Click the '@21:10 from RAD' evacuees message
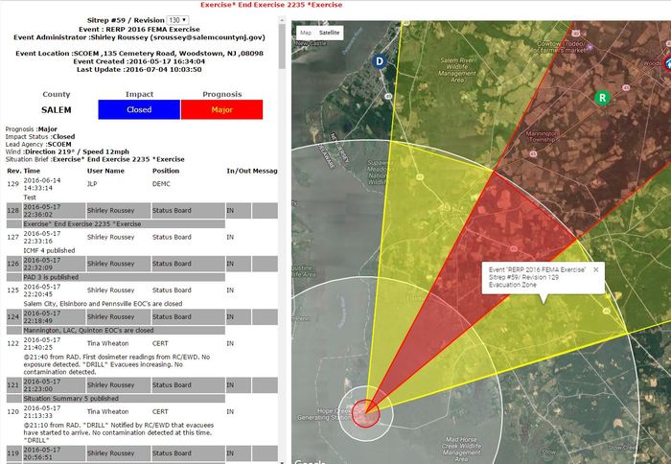This screenshot has height=464, width=671. pyautogui.click(x=119, y=432)
